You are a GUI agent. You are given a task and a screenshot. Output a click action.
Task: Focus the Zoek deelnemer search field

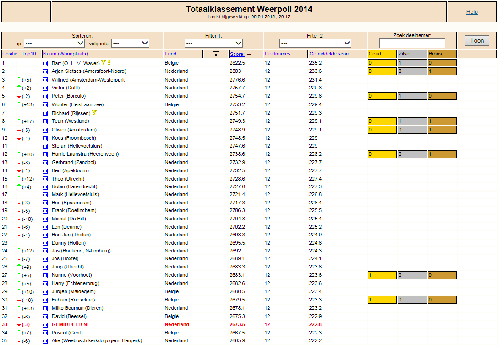click(x=412, y=43)
